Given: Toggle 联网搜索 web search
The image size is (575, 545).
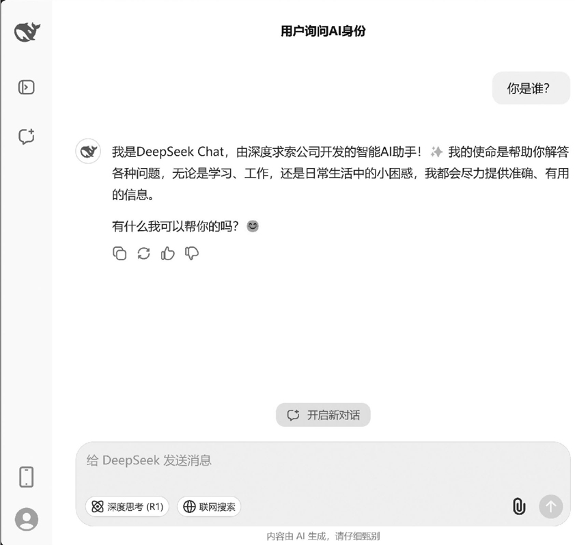Looking at the screenshot, I should 209,507.
